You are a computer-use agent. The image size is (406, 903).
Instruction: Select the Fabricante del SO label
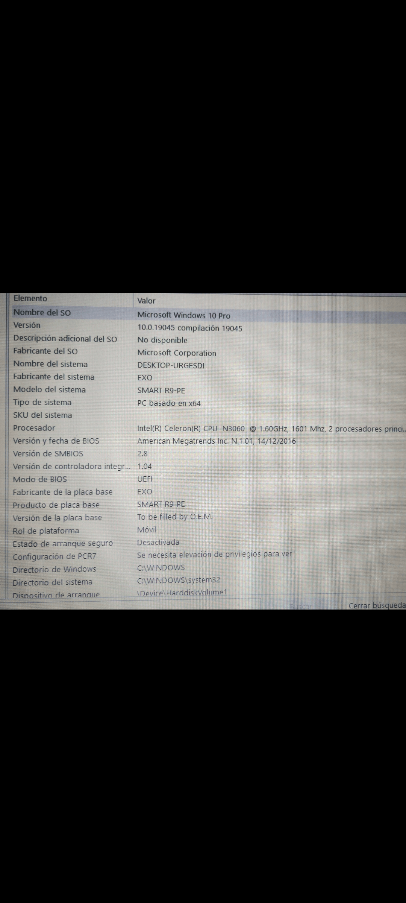(45, 351)
